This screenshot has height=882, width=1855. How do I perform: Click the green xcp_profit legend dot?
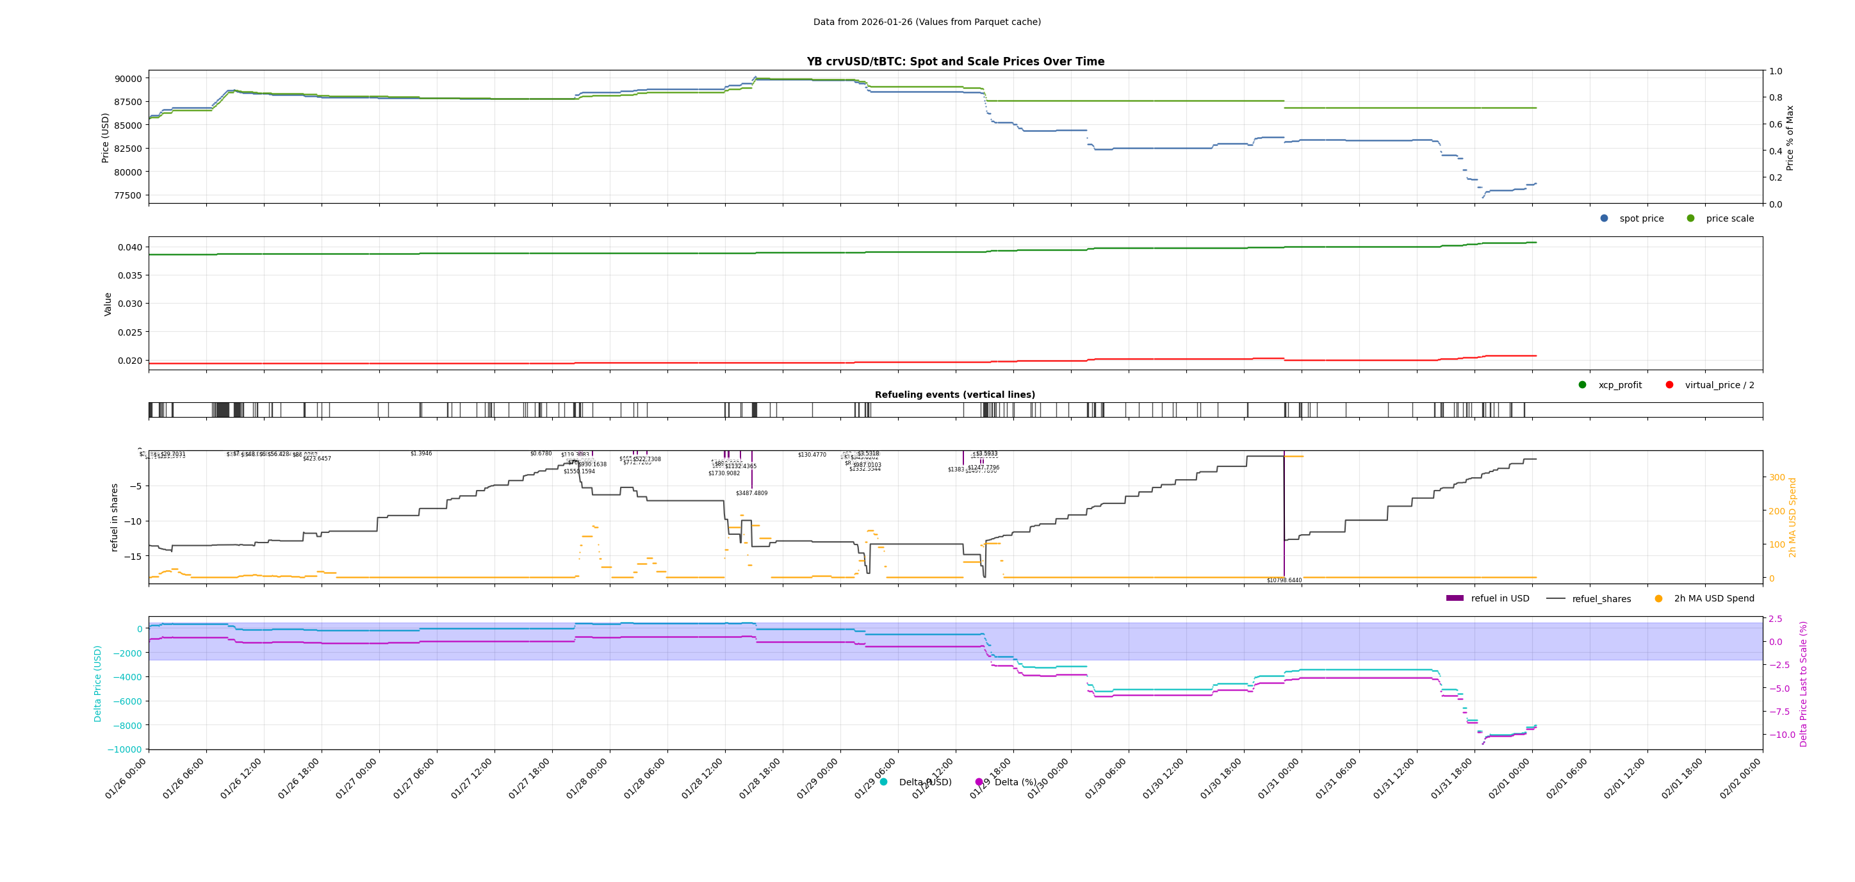coord(1582,384)
